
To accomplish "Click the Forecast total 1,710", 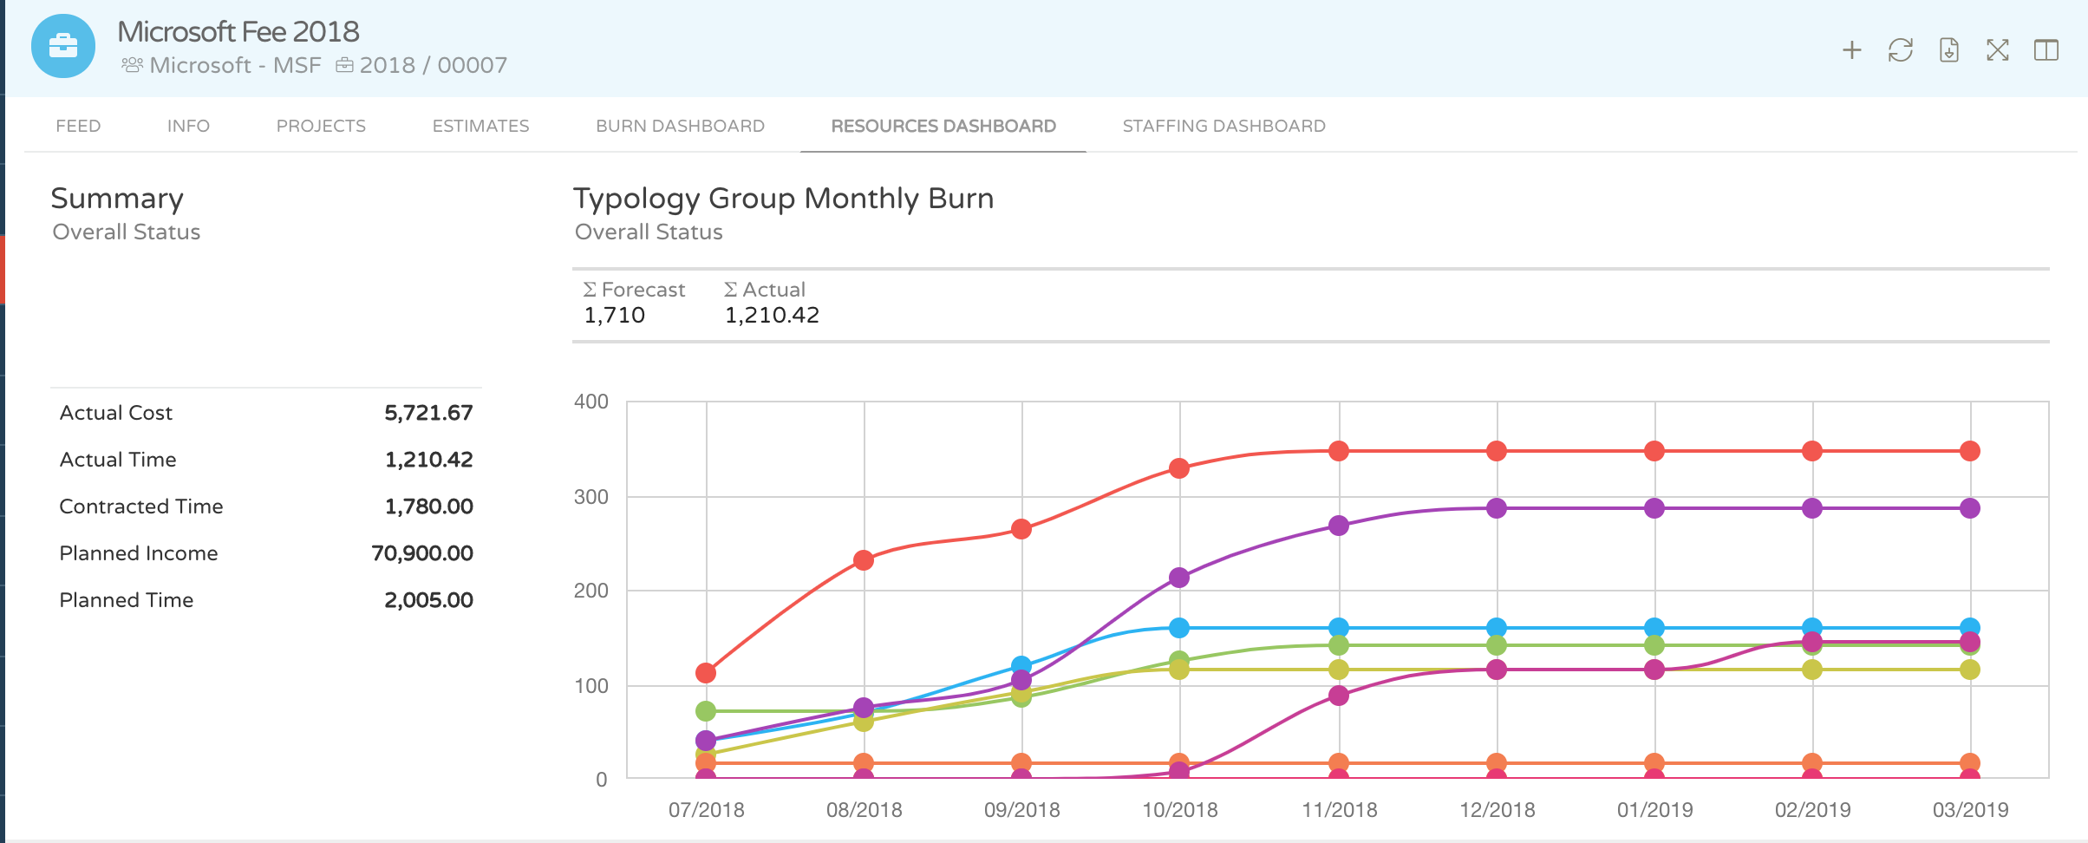I will 614,315.
